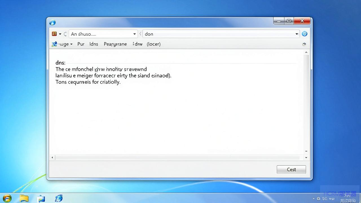Viewport: 361px width, 203px height.
Task: Click the text line 'The ce mfonchel...'
Action: [101, 69]
